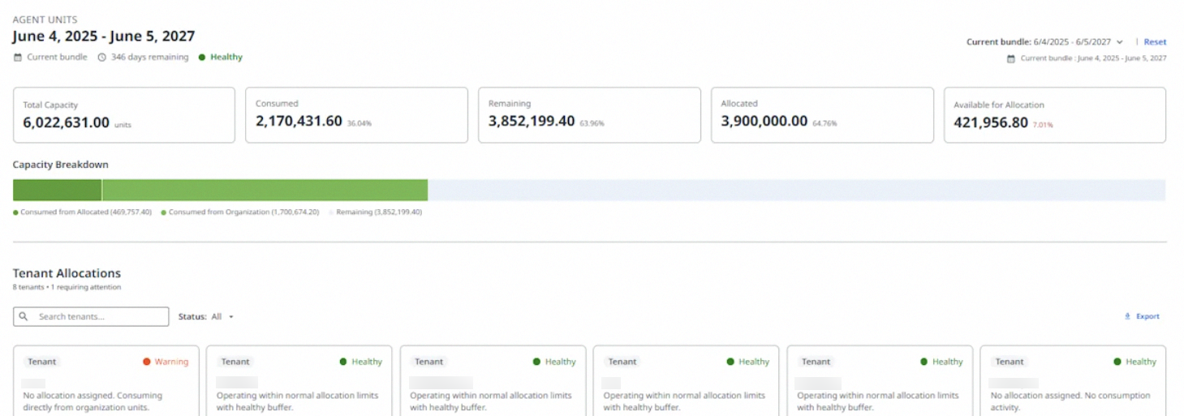Click the Export download icon
The width and height of the screenshot is (1184, 416).
(1127, 316)
